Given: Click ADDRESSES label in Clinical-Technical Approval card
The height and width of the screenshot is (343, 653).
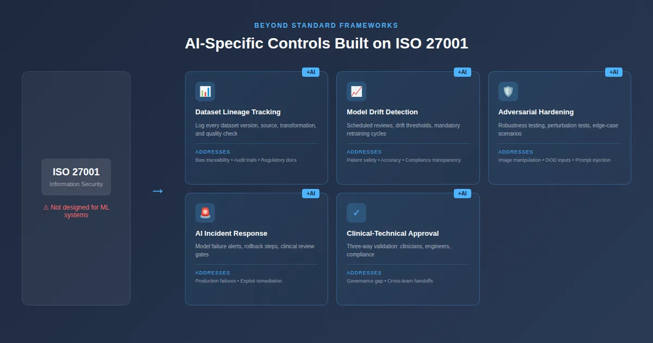Looking at the screenshot, I should click(x=364, y=273).
